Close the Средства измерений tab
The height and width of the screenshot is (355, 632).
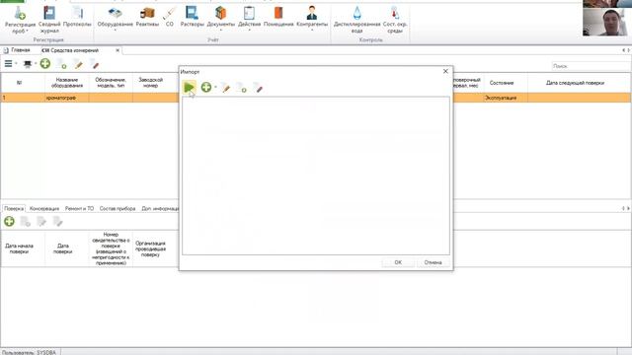coord(118,50)
